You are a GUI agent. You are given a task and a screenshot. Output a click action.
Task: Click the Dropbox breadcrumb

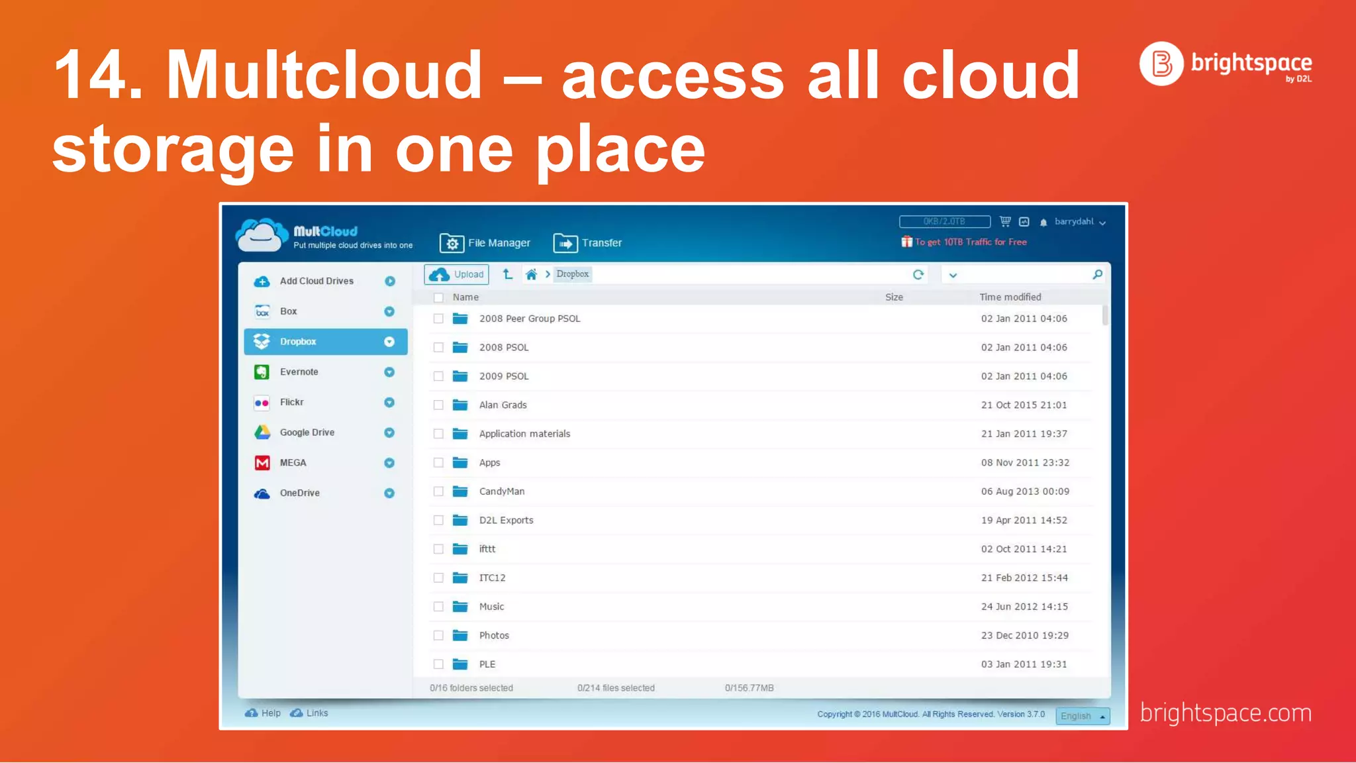(x=573, y=274)
